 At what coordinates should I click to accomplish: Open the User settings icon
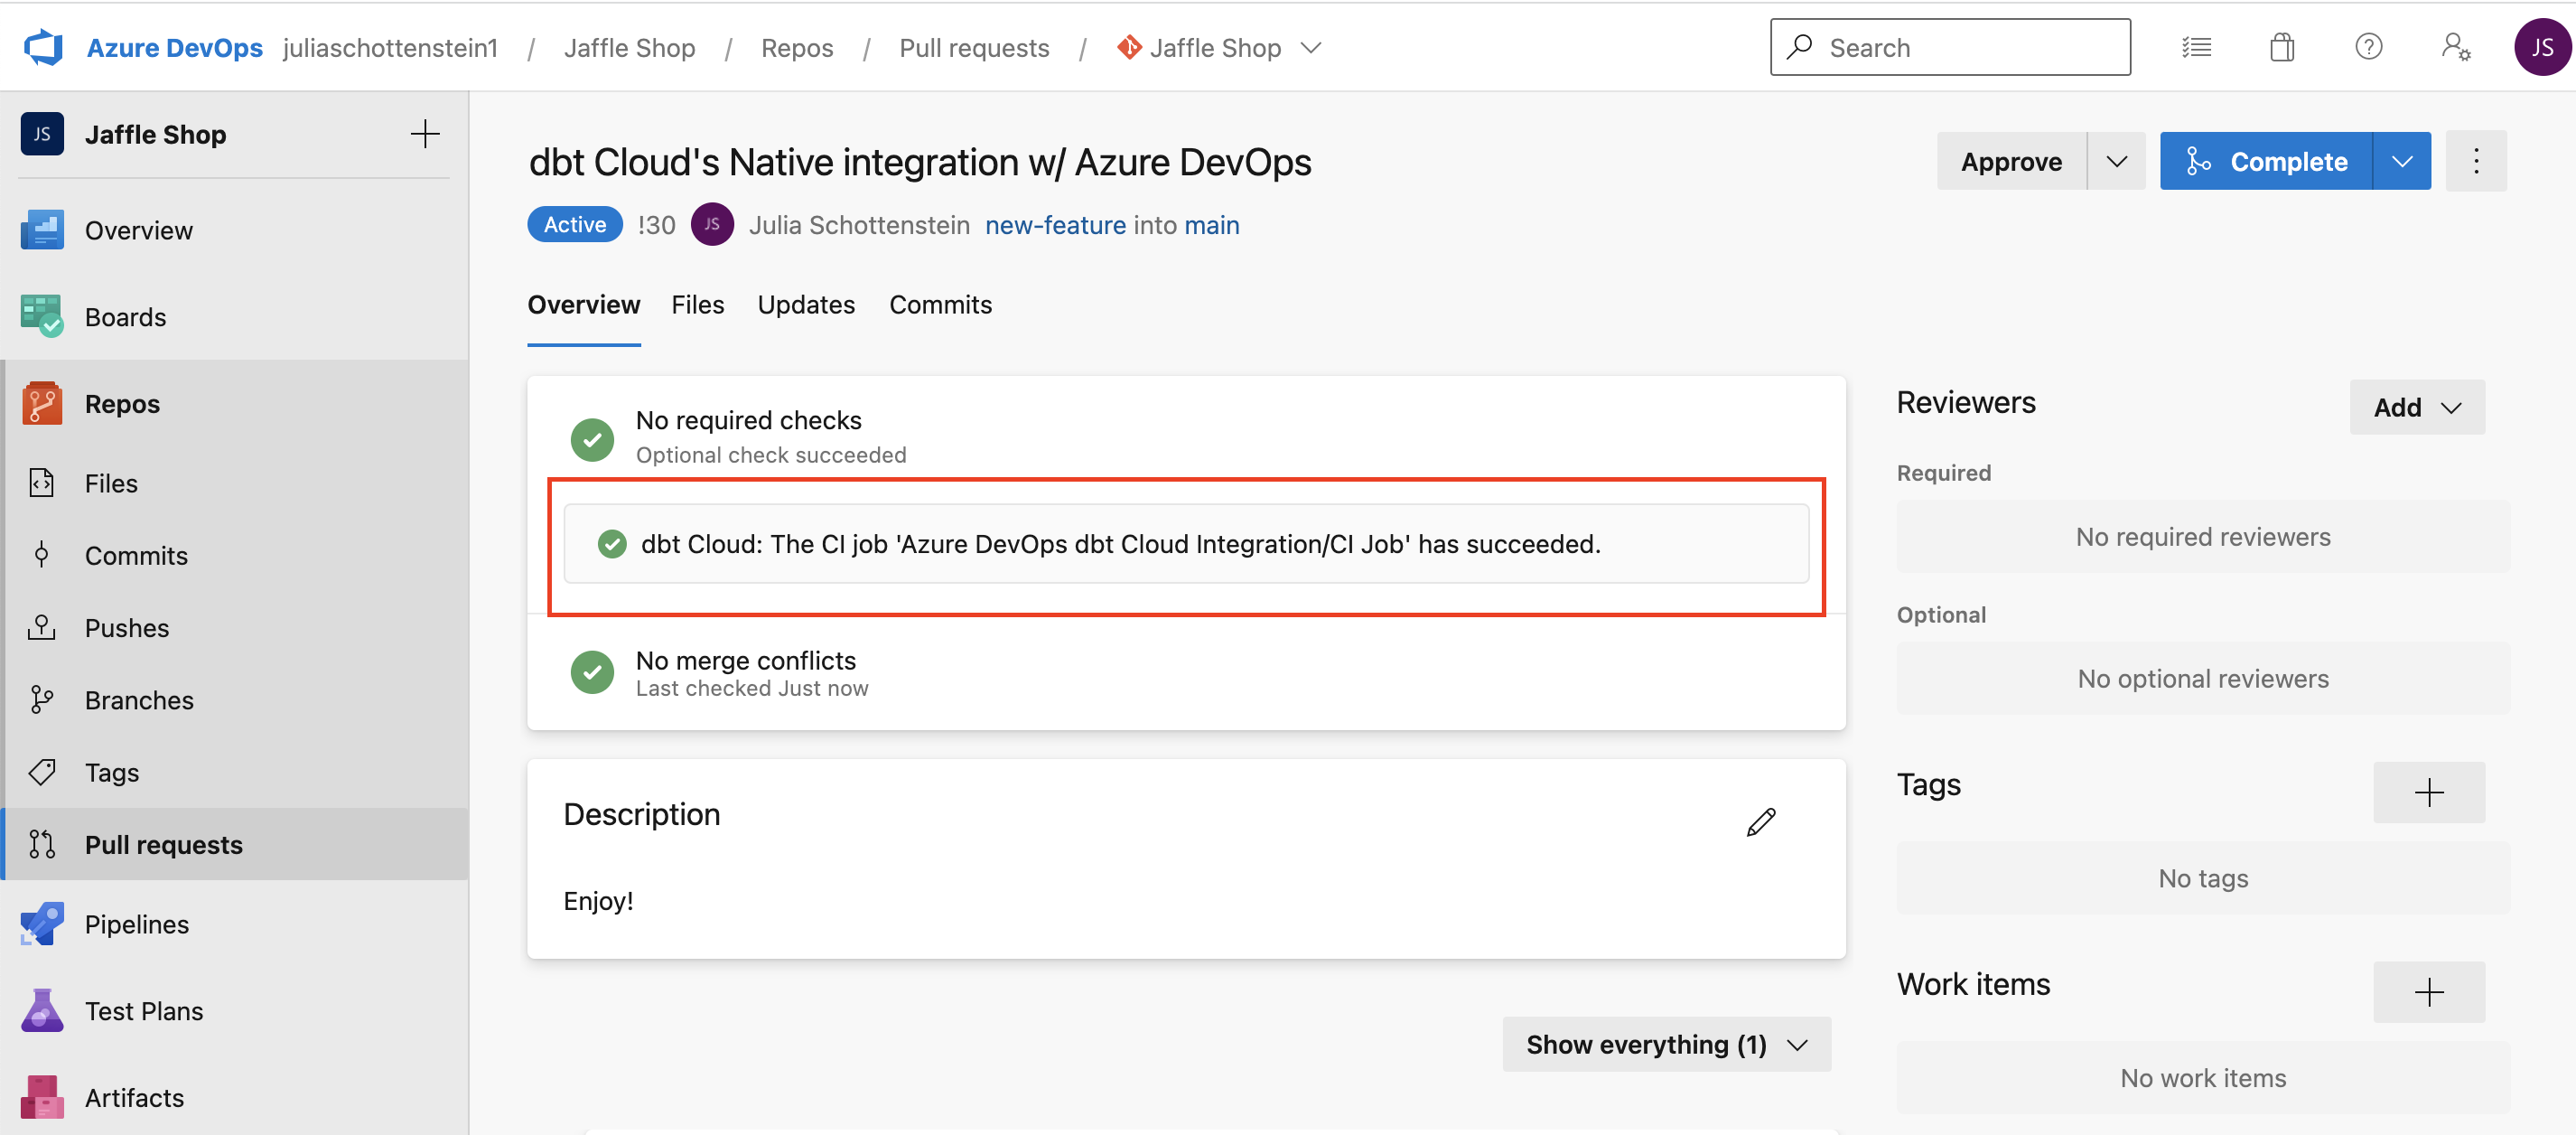2455,47
